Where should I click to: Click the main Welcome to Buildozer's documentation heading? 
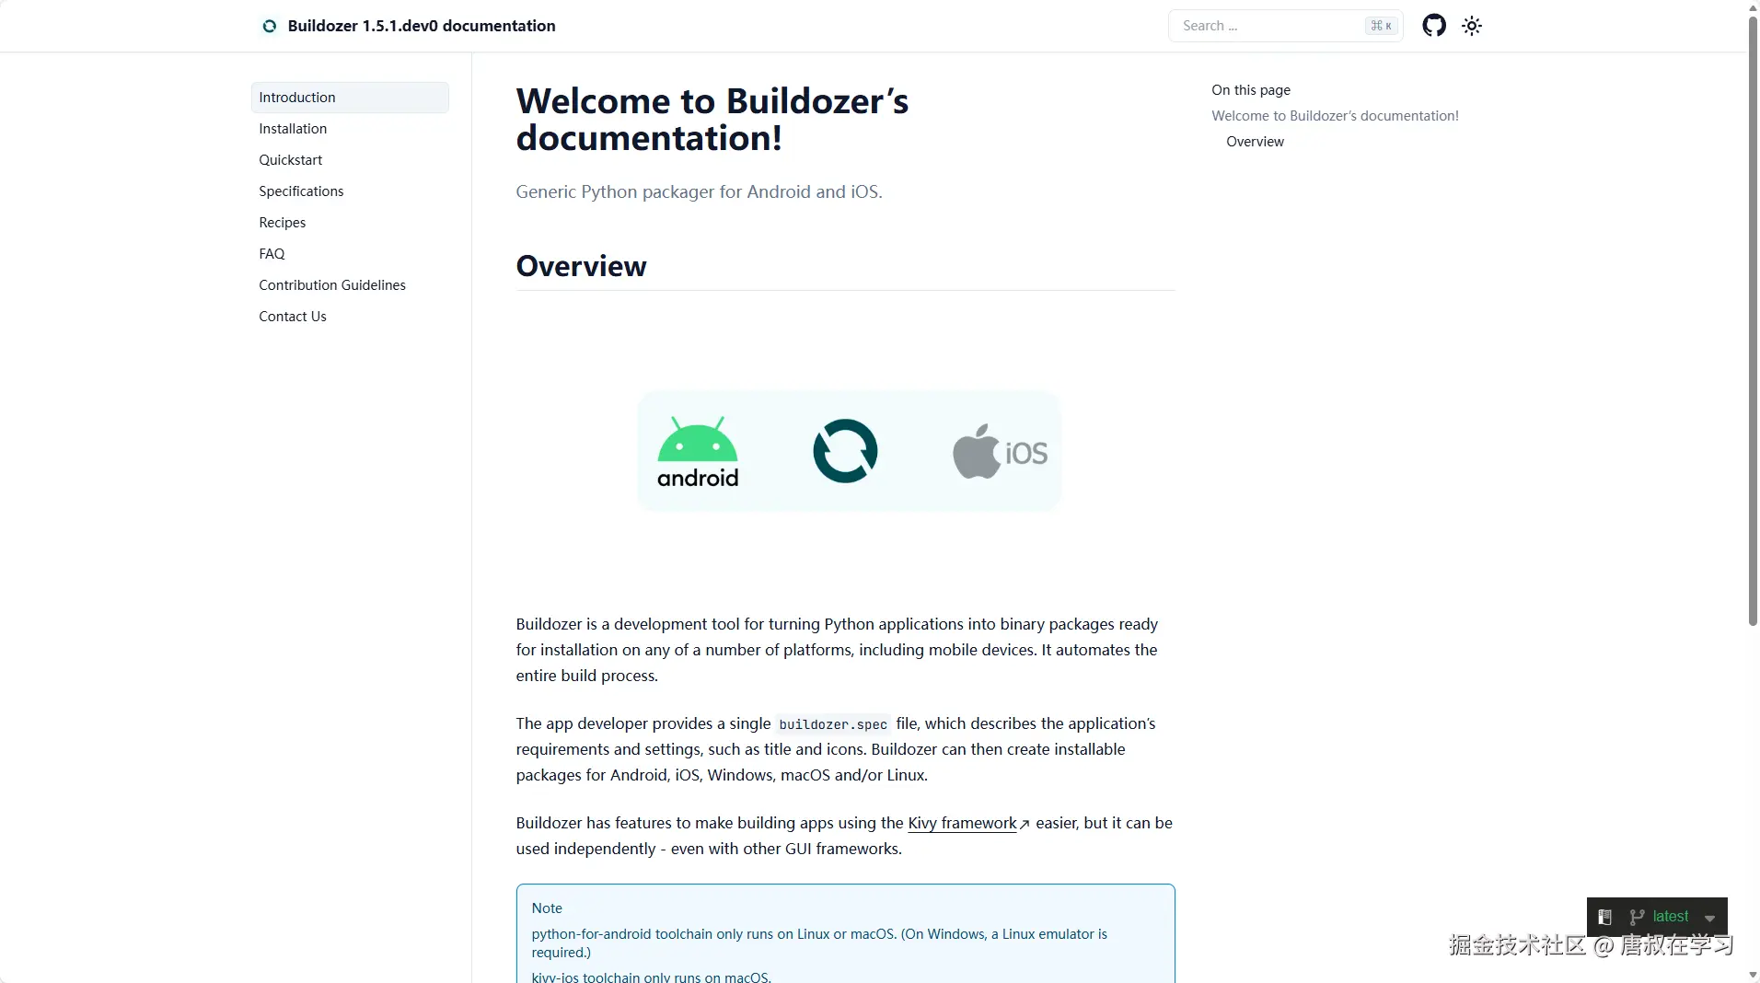point(712,120)
